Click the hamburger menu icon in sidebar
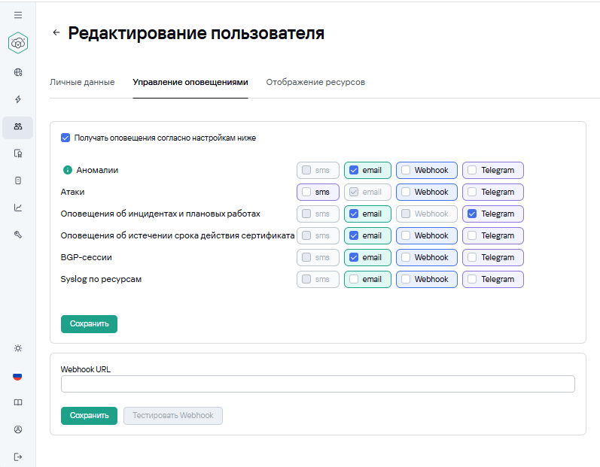 (x=18, y=15)
